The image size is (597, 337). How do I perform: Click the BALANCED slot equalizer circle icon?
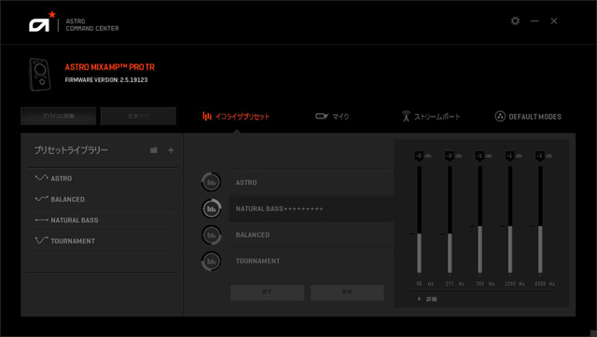pos(212,235)
